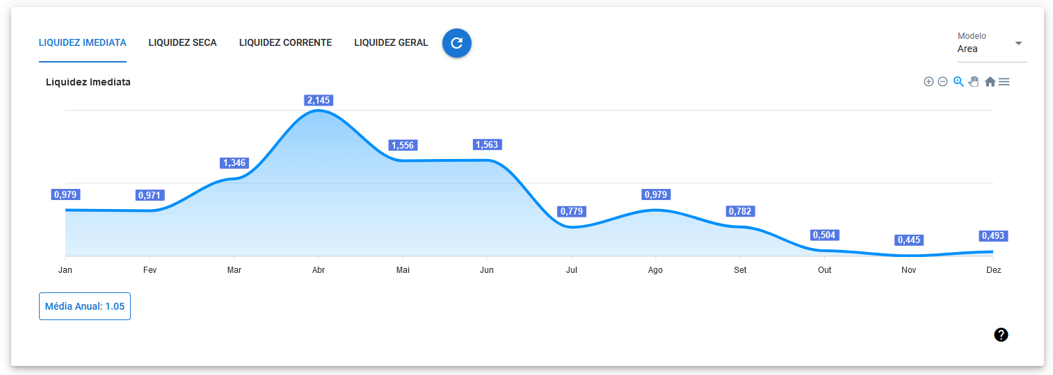This screenshot has height=375, width=1053.
Task: Click the black help question icon
Action: tap(1001, 335)
